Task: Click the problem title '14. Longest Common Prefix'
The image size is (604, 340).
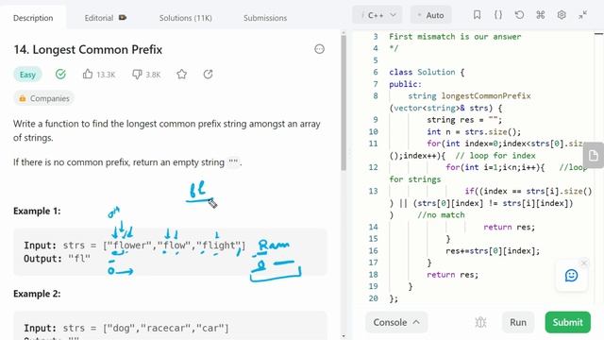Action: (x=88, y=50)
